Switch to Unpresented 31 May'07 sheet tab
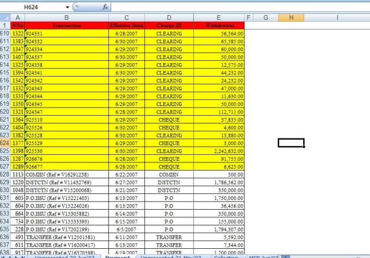Image resolution: width=370 pixels, height=258 pixels. coord(171,256)
